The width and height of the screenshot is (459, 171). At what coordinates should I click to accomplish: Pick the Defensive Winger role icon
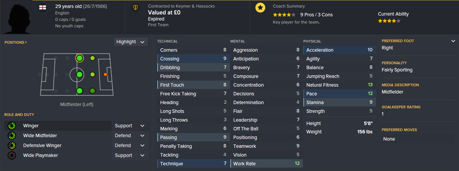point(11,146)
